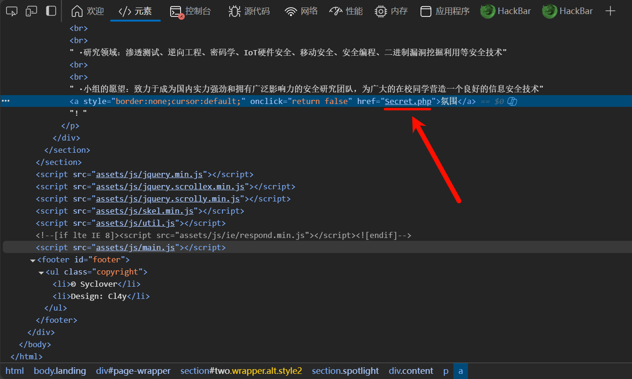The height and width of the screenshot is (379, 632).
Task: Click the code brackets icon of 元素 tab
Action: point(125,11)
